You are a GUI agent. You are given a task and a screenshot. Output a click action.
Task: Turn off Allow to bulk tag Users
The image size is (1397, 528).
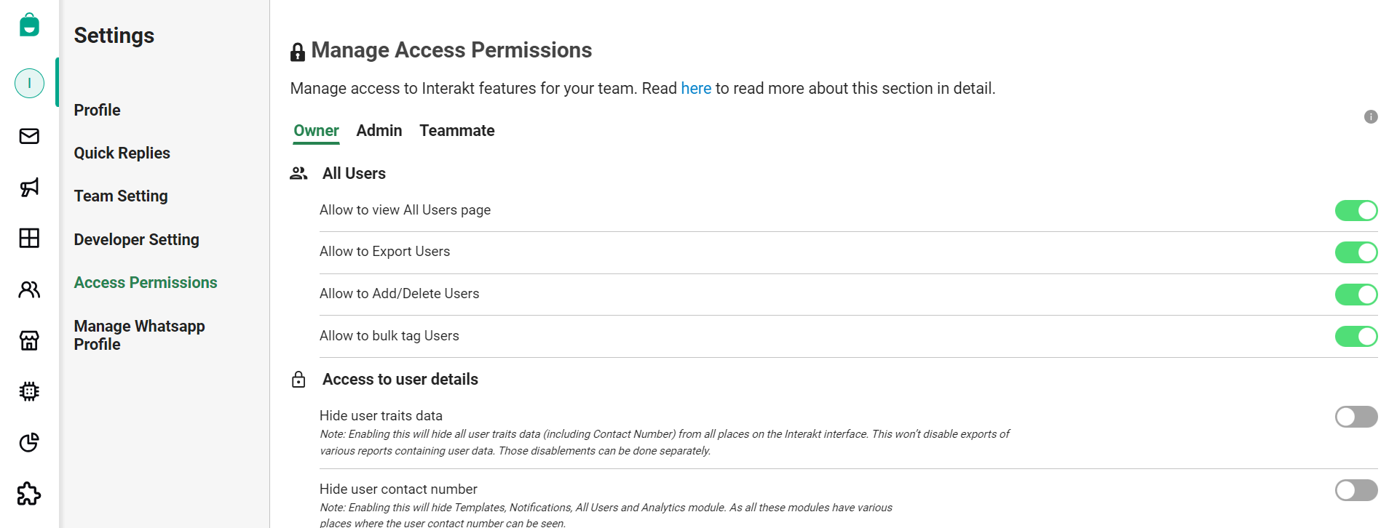click(1356, 337)
